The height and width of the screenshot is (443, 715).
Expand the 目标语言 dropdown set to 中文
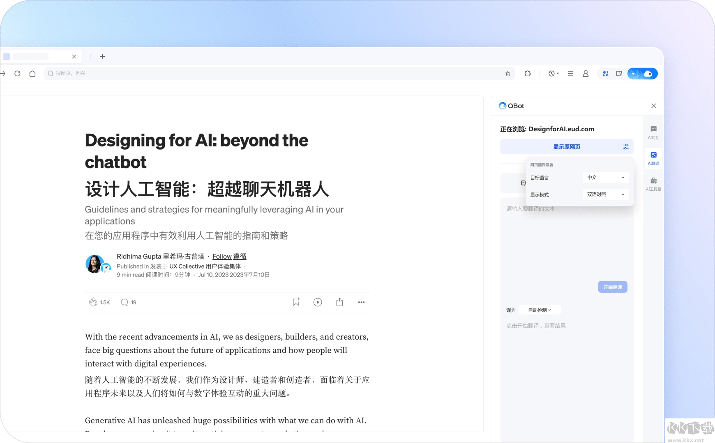click(605, 178)
